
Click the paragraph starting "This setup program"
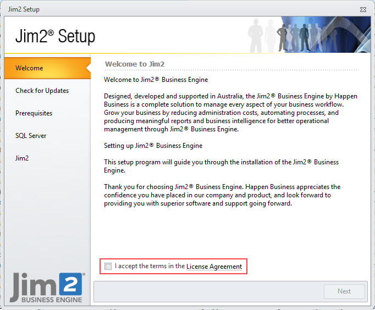221,167
